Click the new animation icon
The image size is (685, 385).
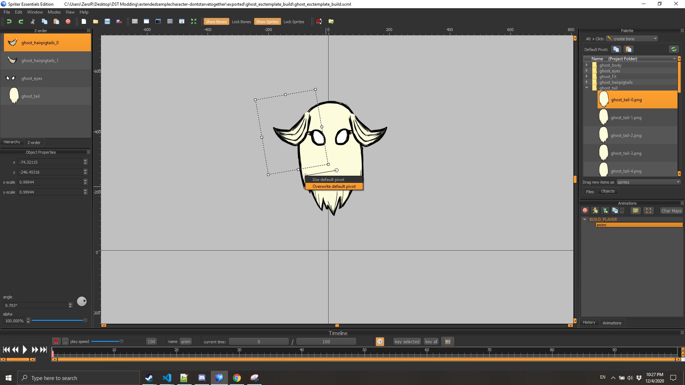tap(605, 211)
